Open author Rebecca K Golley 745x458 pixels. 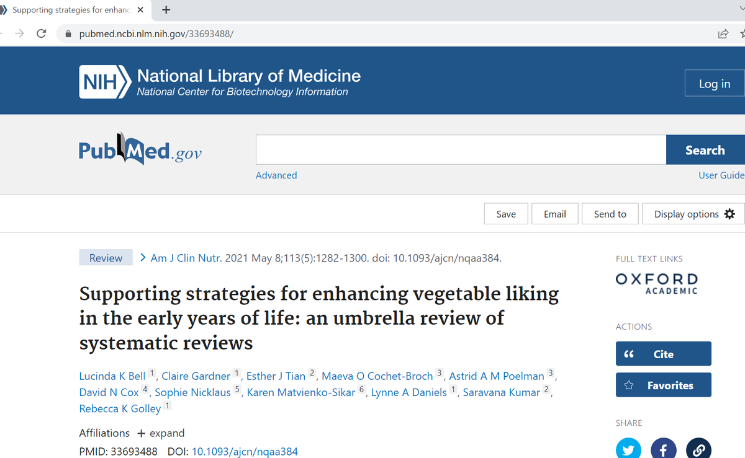pos(120,408)
